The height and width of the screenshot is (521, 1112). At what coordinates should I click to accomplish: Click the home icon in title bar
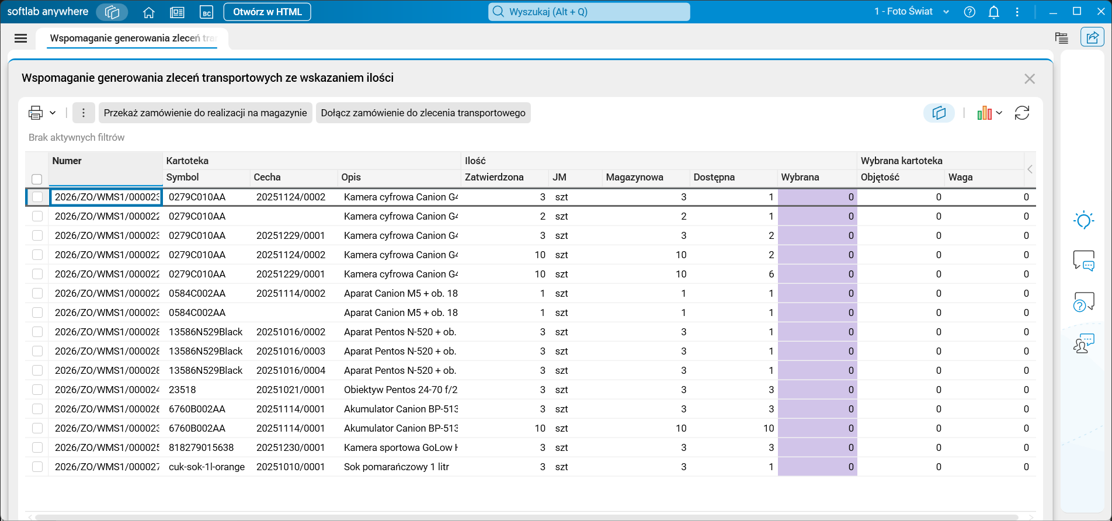tap(149, 12)
